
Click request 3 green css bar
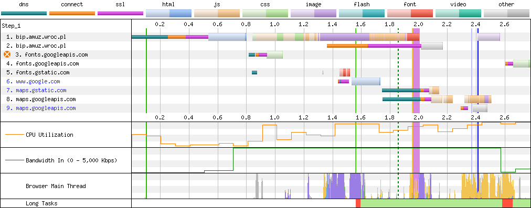click(274, 54)
